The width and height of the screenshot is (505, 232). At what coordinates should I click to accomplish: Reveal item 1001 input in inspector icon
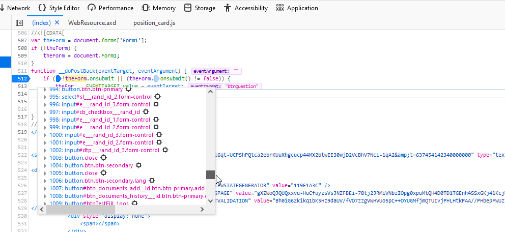(x=159, y=142)
